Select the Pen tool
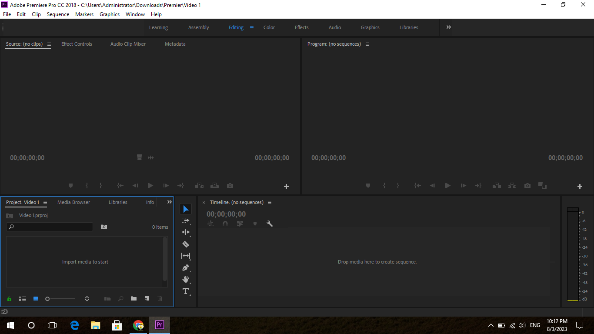Screen dimensions: 594x334 point(186,267)
